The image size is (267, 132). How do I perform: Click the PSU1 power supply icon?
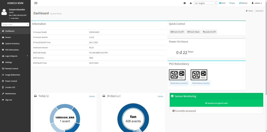pos(177,75)
